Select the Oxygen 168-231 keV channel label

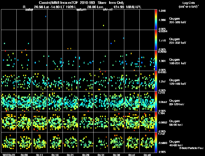177,61
